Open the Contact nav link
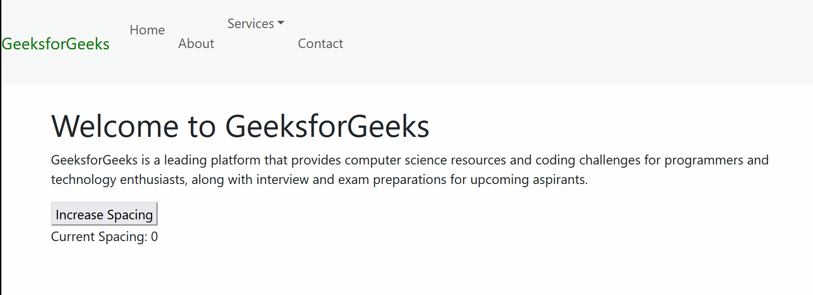 point(320,44)
